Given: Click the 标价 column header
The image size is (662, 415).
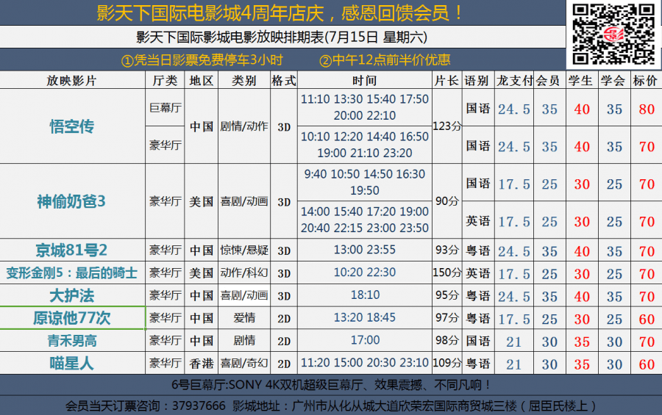Looking at the screenshot, I should click(x=646, y=81).
